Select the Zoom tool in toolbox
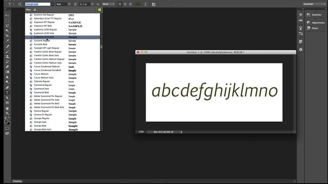Viewport: 328px width, 184px height. [x=7, y=113]
